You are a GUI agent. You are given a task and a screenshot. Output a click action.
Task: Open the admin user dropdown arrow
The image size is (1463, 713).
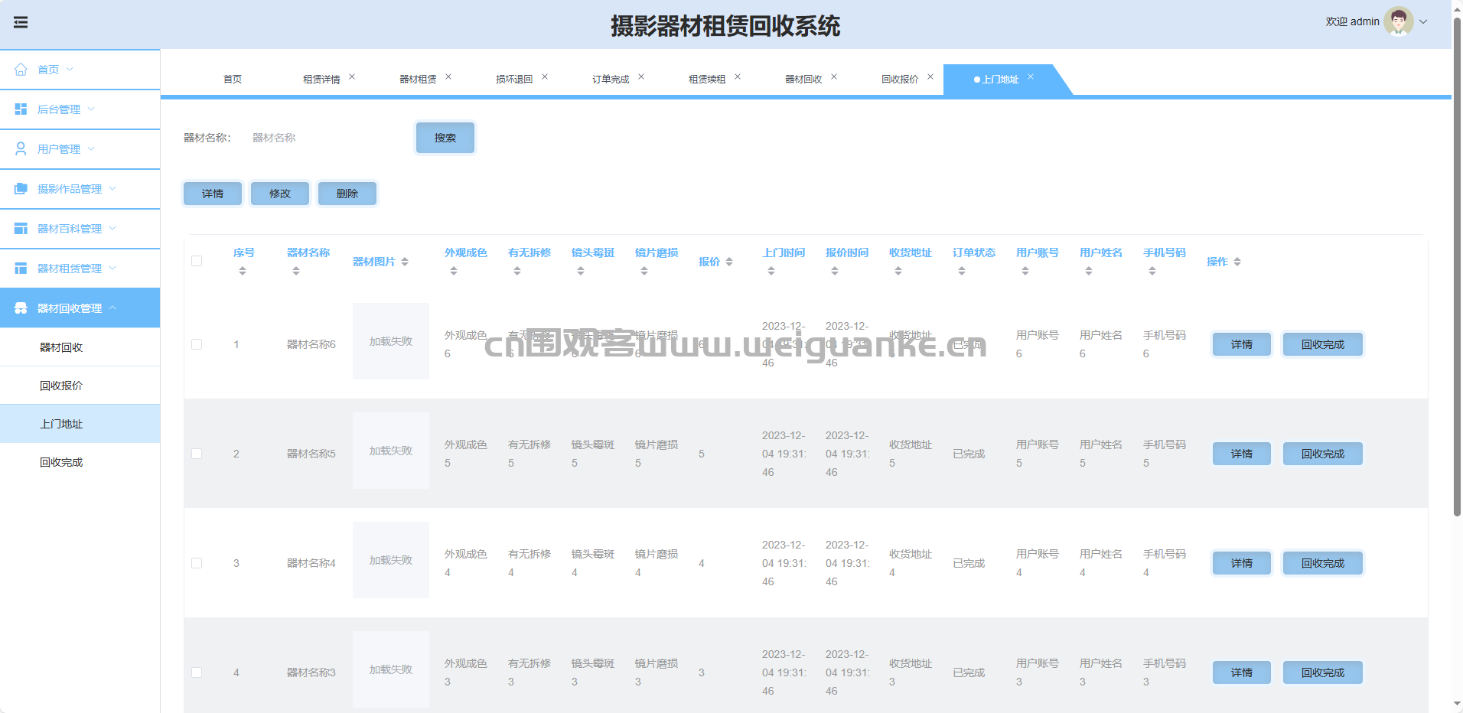[1423, 22]
